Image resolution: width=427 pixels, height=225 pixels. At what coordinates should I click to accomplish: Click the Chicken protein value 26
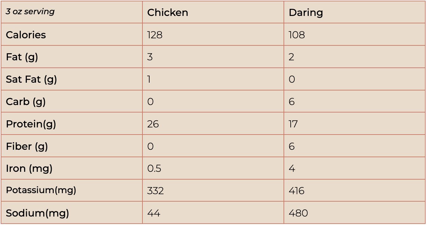coord(153,124)
